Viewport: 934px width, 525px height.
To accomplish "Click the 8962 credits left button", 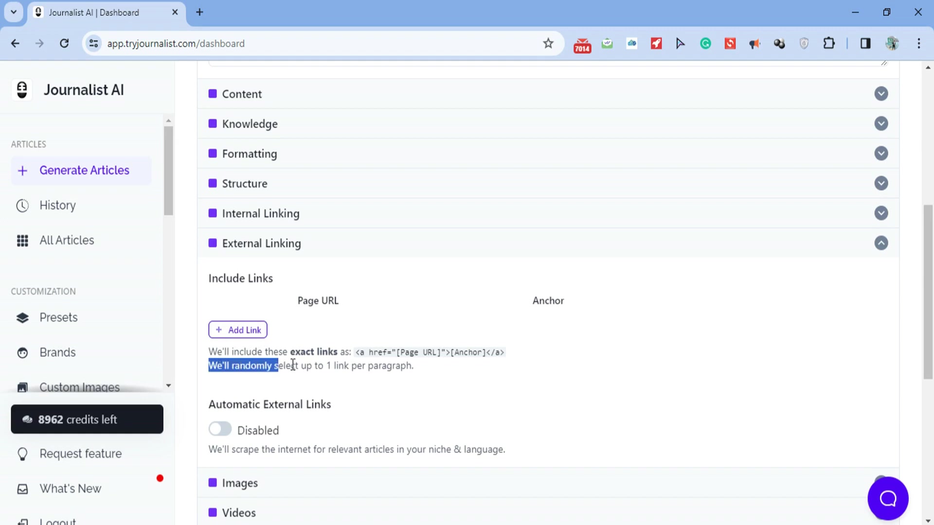I will click(x=87, y=419).
